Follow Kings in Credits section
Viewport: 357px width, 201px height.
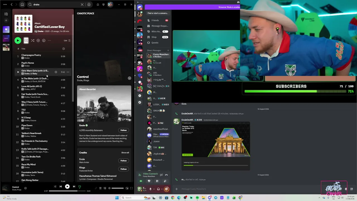(124, 169)
